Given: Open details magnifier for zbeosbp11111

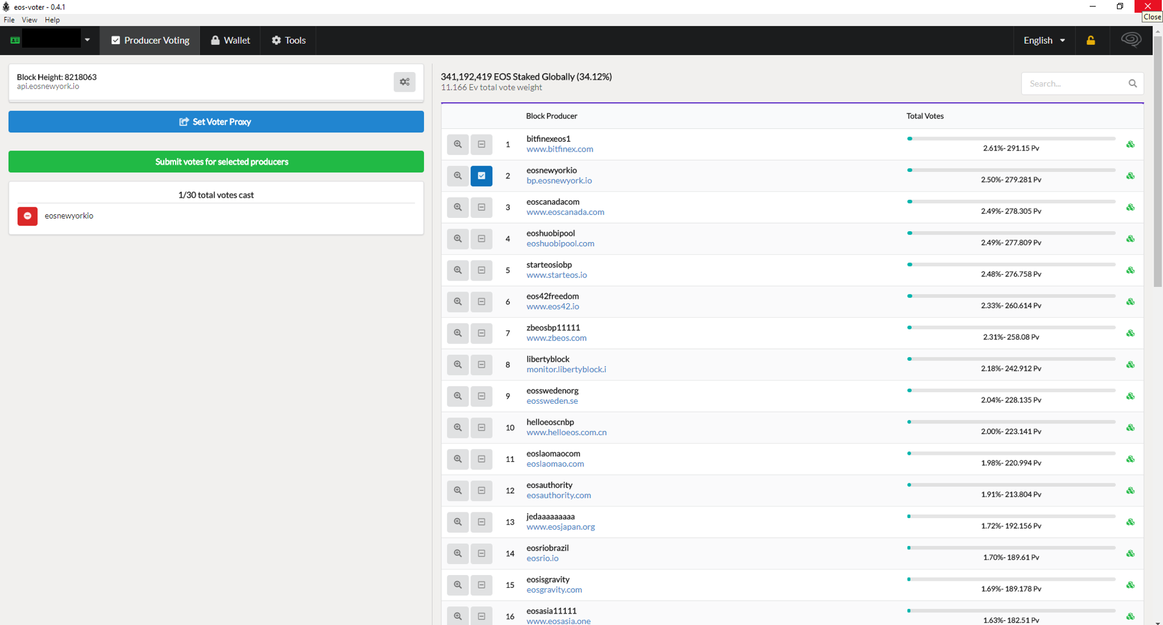Looking at the screenshot, I should (x=458, y=333).
